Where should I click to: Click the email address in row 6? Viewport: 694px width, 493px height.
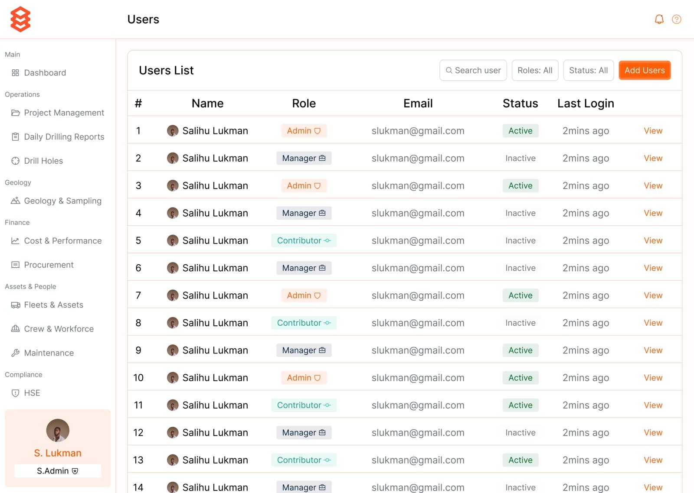418,268
